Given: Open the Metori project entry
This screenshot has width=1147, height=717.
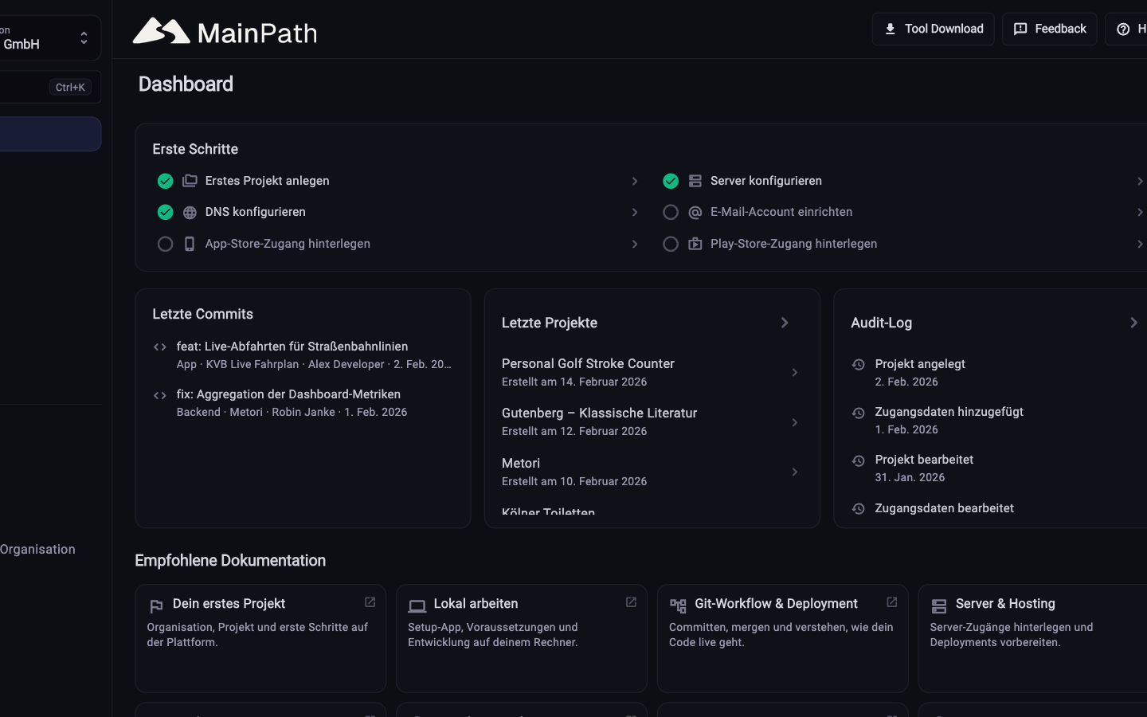Looking at the screenshot, I should tap(652, 472).
